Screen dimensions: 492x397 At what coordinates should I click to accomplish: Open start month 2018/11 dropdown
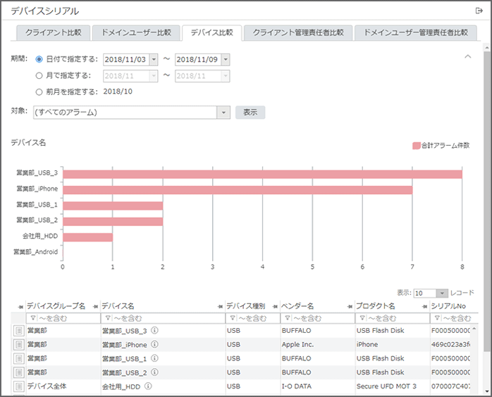tap(154, 76)
